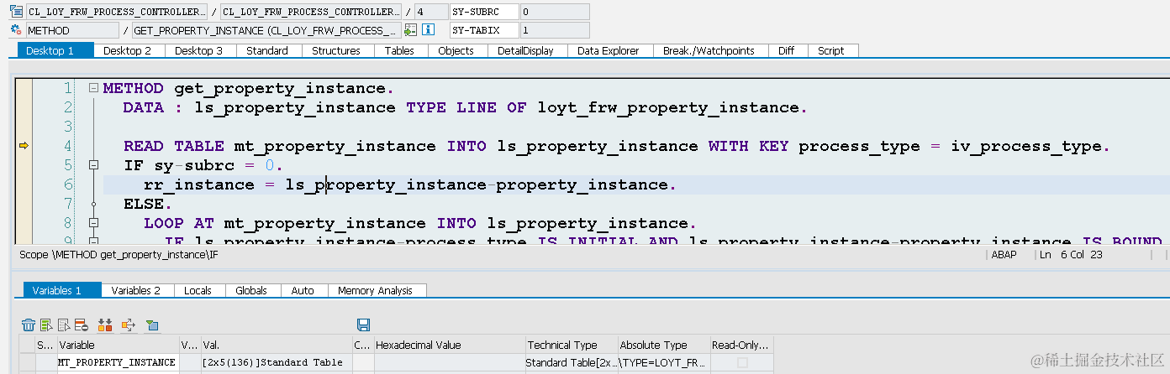Collapse the IF block at line 5

tap(93, 165)
